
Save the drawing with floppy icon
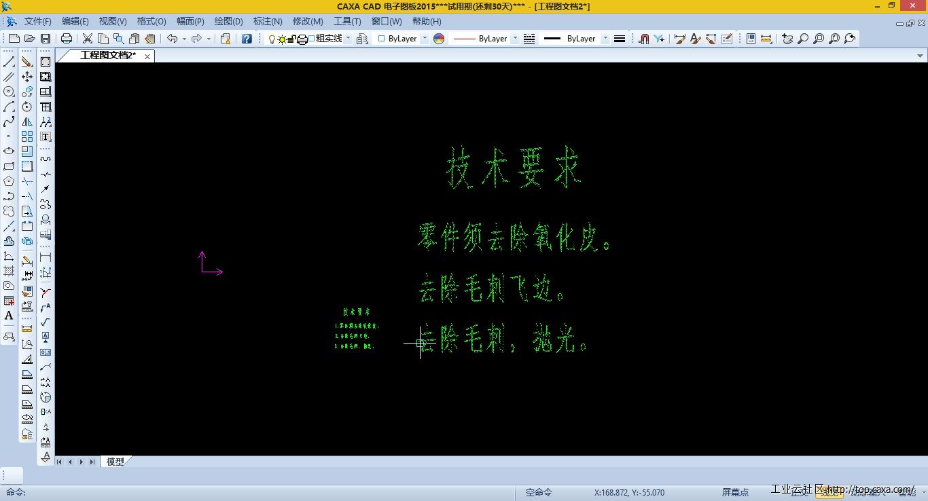(x=46, y=39)
